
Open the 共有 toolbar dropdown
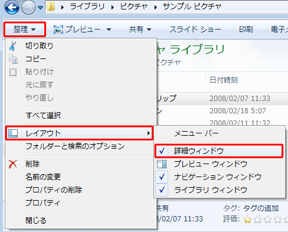[140, 30]
